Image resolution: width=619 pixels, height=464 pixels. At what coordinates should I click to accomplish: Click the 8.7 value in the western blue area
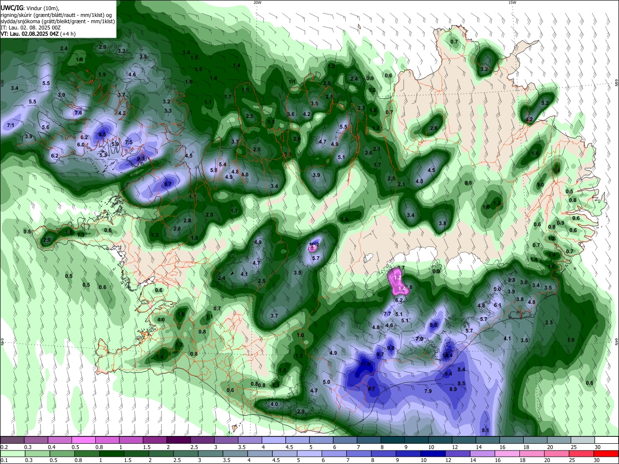168,184
